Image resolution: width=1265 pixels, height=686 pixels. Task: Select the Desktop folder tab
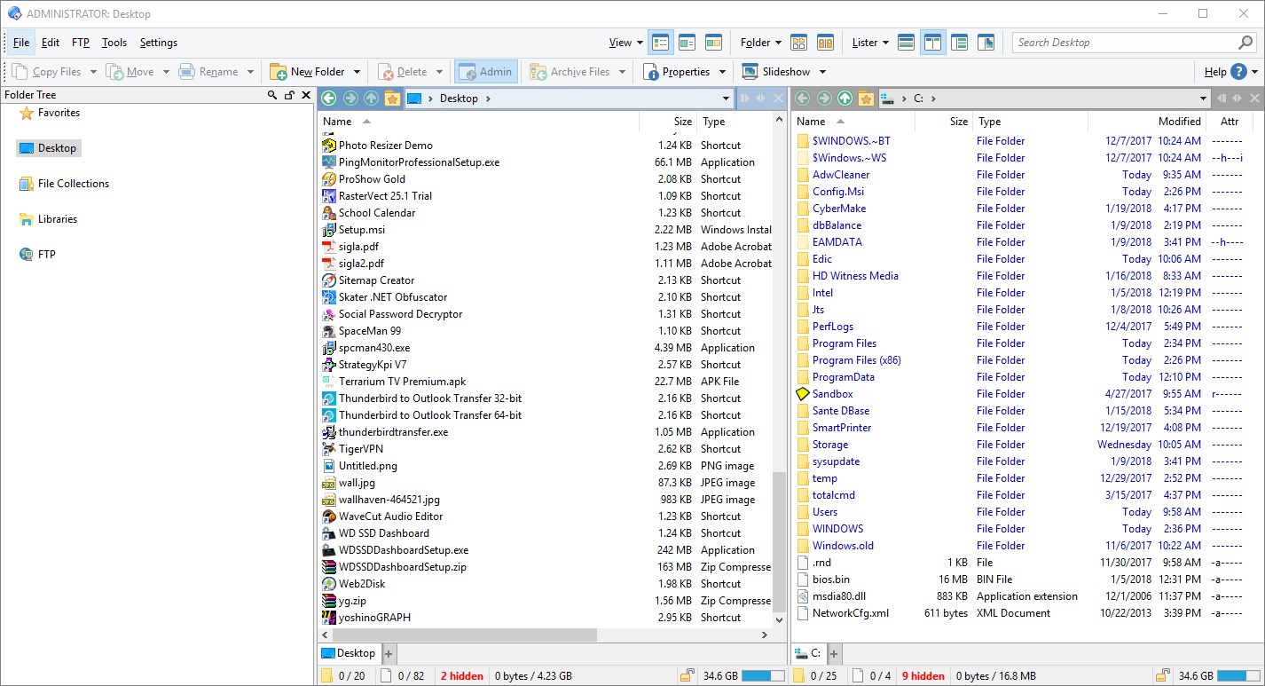(x=350, y=653)
